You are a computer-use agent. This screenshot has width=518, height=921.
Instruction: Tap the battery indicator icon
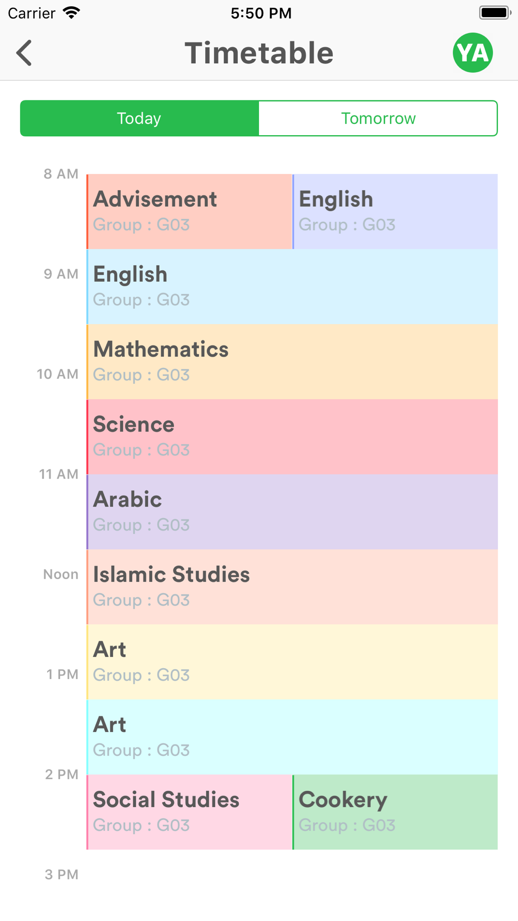point(495,13)
